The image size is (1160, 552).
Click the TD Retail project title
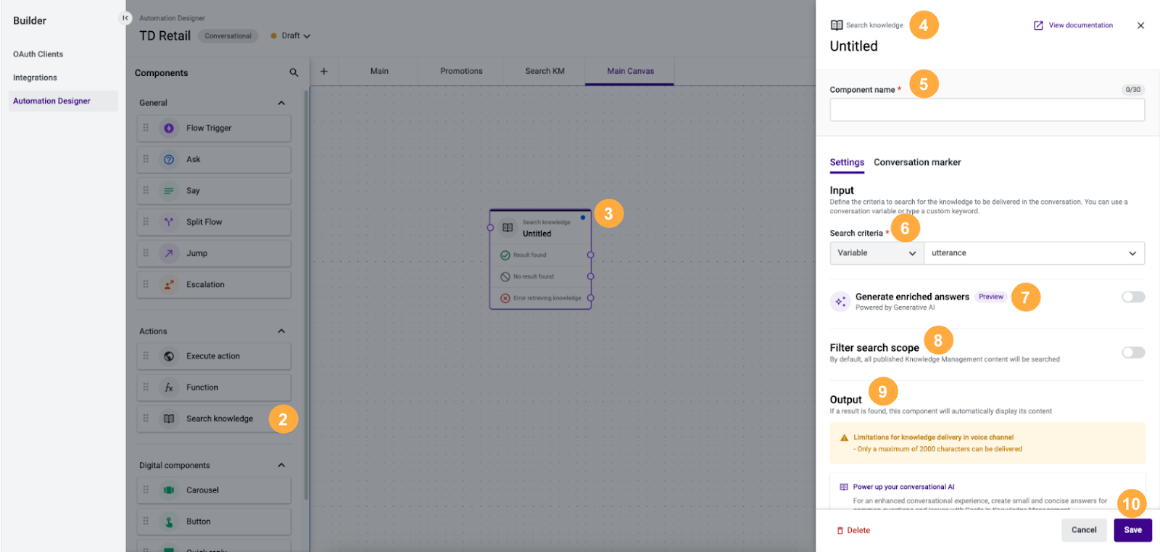pyautogui.click(x=165, y=36)
